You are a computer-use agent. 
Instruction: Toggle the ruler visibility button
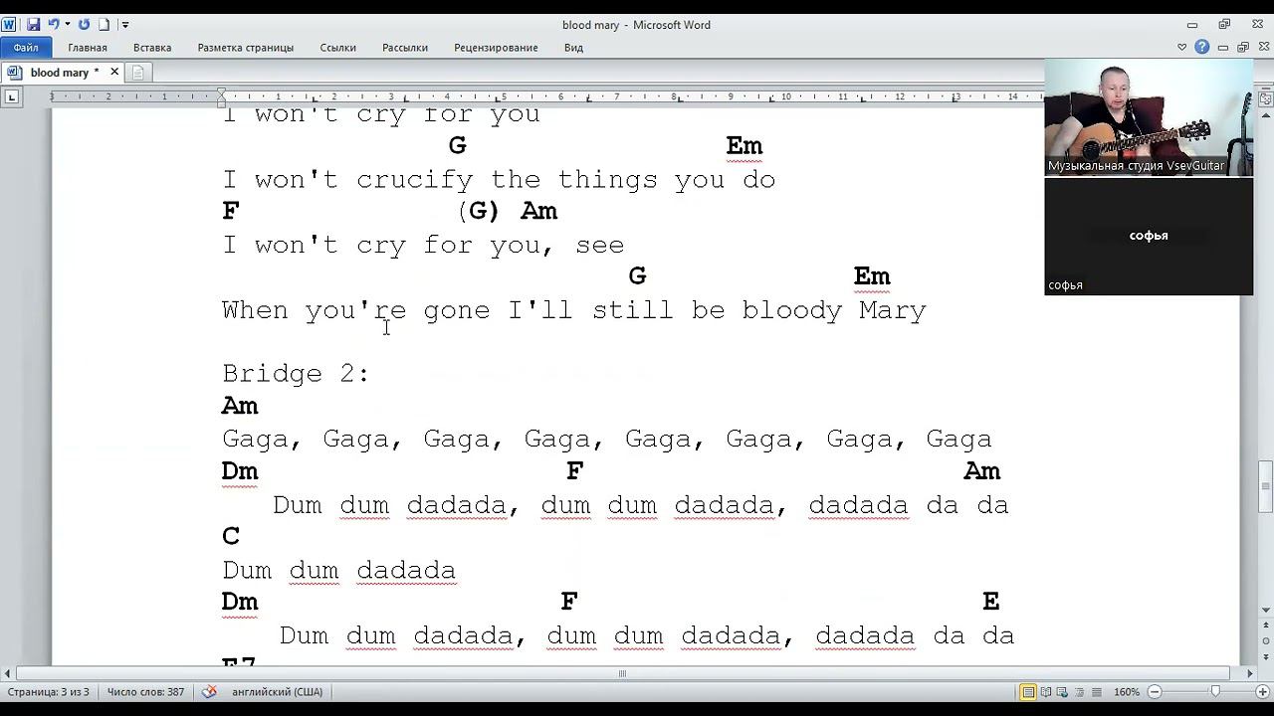pos(1266,98)
